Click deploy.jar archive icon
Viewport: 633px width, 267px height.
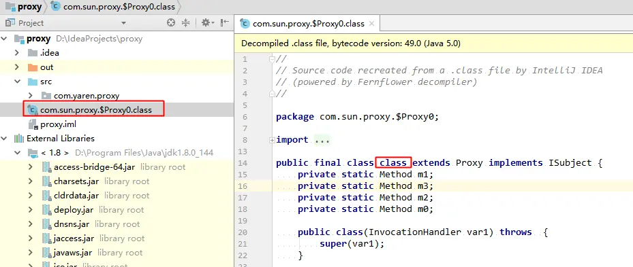pos(47,210)
